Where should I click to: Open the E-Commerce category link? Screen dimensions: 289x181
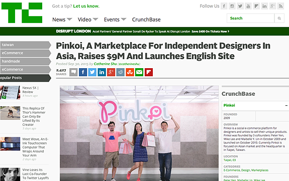[232, 170]
